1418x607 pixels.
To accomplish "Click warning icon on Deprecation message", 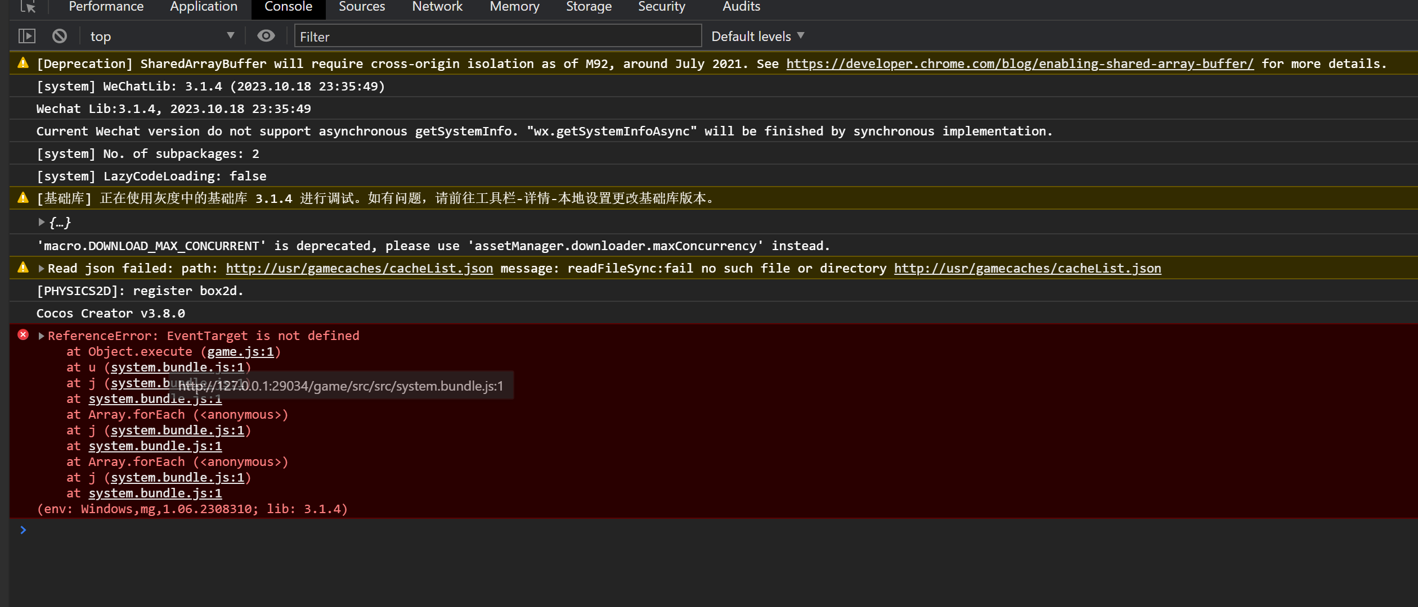I will [x=23, y=63].
